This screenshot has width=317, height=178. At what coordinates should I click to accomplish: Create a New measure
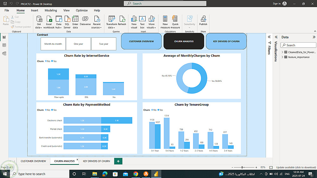coord(165,22)
